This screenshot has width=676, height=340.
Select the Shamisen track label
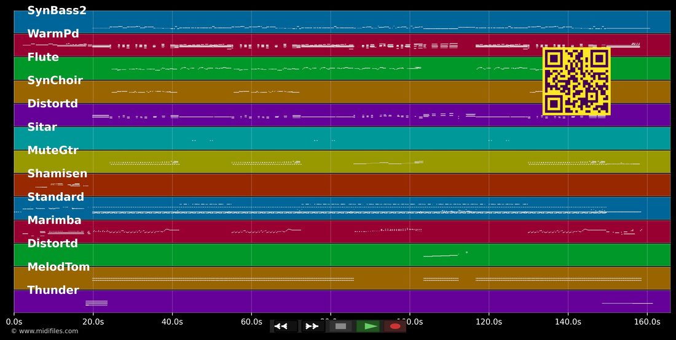(57, 174)
